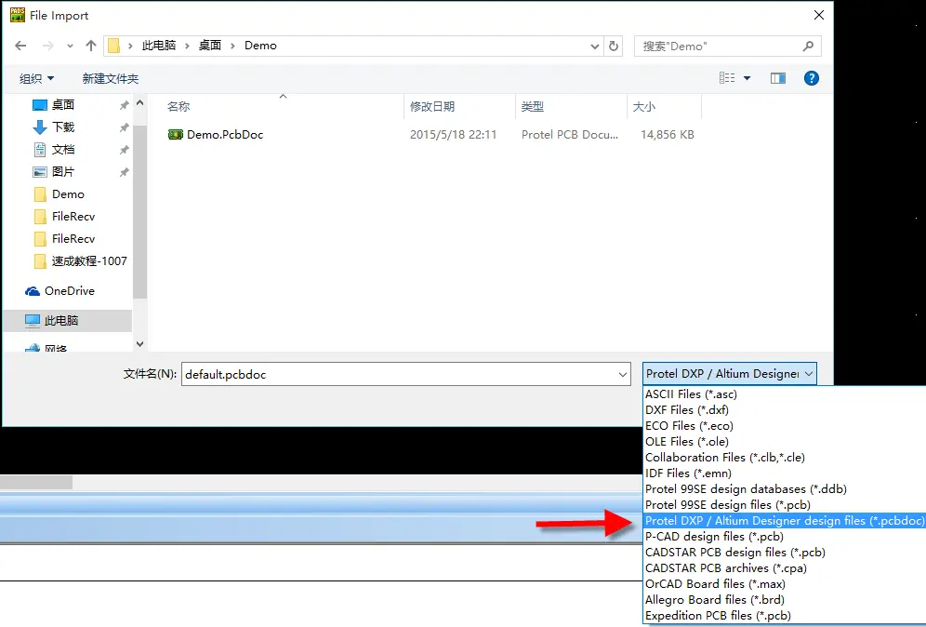Open the help question mark icon
The image size is (926, 627).
pyautogui.click(x=812, y=78)
